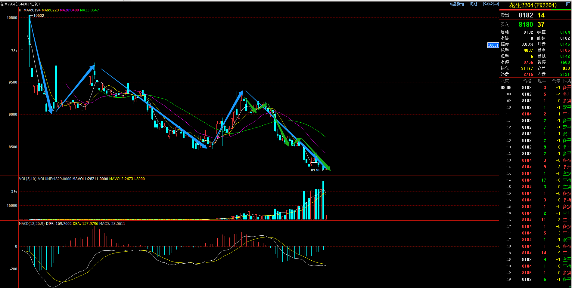The image size is (572, 288).
Task: Click the 结算 value 8164
Action: coord(565,32)
